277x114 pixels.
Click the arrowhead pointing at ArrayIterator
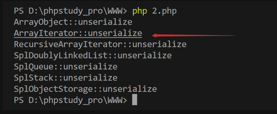coord(154,35)
